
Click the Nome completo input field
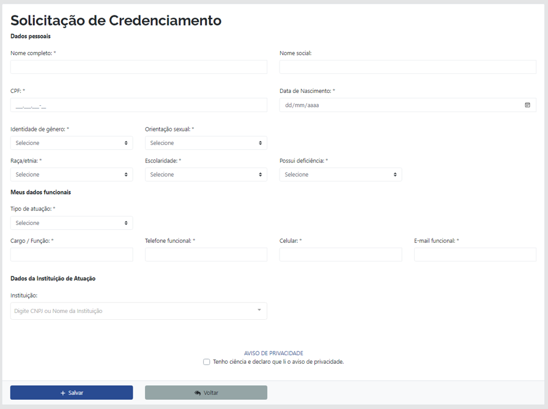pos(138,67)
